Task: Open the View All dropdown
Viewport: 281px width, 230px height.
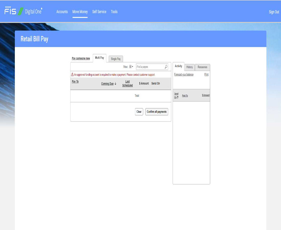Action: pyautogui.click(x=131, y=67)
